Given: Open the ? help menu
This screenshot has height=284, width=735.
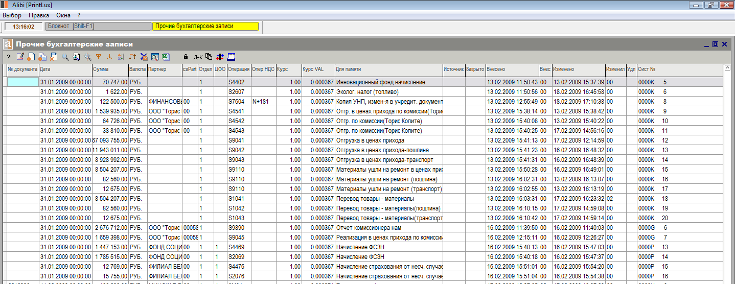Looking at the screenshot, I should click(79, 15).
